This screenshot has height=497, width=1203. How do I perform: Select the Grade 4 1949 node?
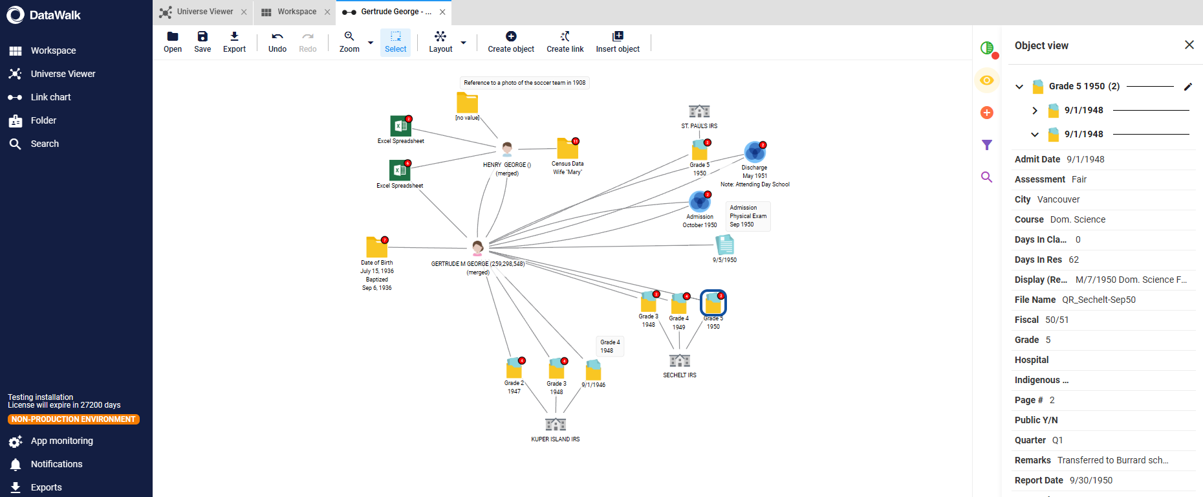click(x=679, y=304)
